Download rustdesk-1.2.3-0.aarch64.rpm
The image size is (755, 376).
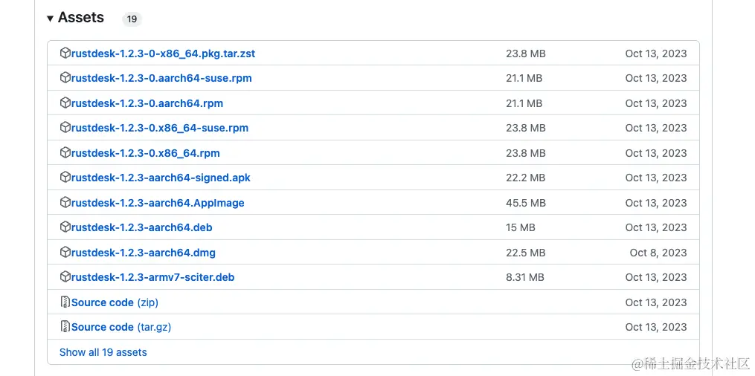(x=147, y=103)
